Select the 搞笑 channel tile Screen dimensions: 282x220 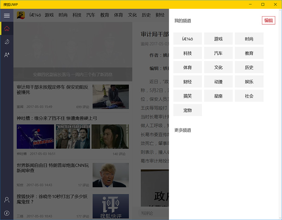pos(188,96)
